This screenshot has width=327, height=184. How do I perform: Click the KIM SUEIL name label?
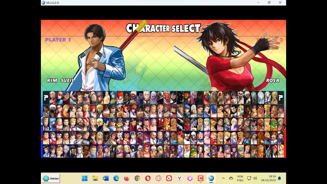(61, 80)
